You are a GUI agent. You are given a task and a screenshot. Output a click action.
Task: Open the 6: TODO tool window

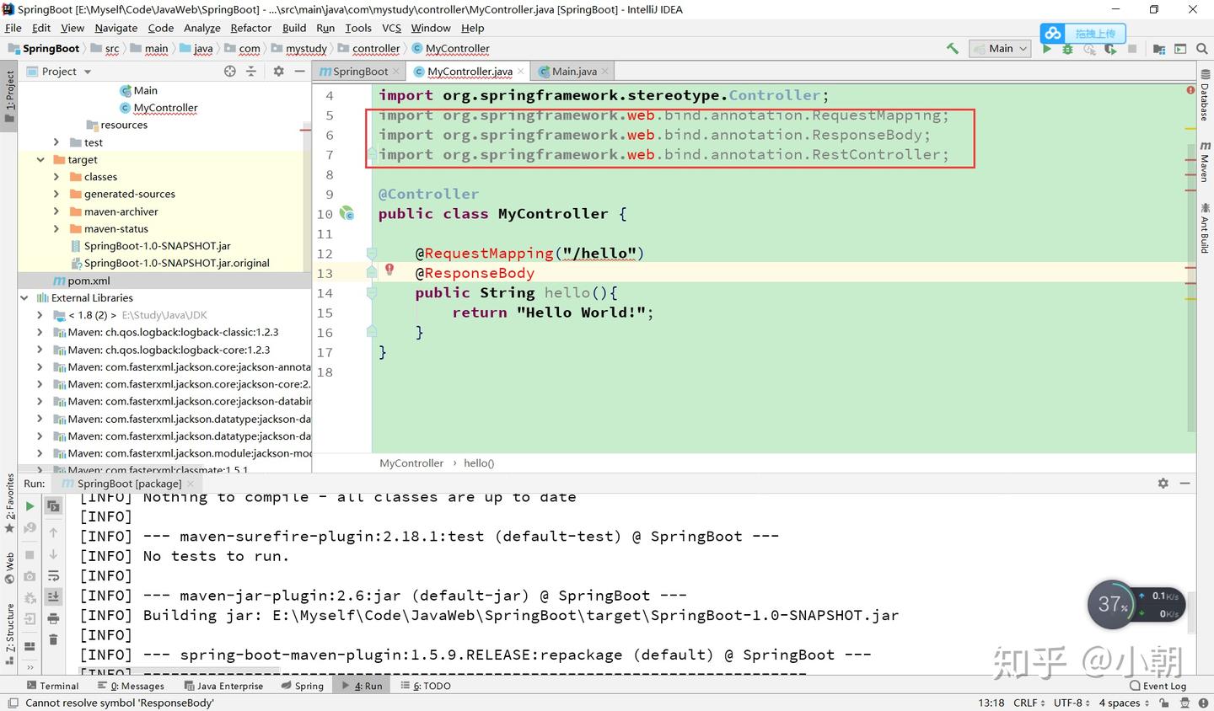point(426,686)
